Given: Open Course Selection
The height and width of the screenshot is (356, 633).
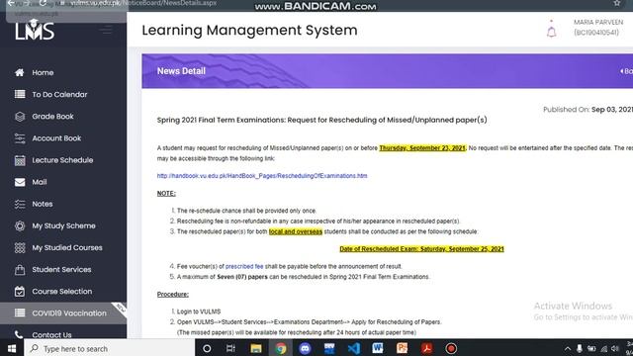Looking at the screenshot, I should (x=61, y=291).
